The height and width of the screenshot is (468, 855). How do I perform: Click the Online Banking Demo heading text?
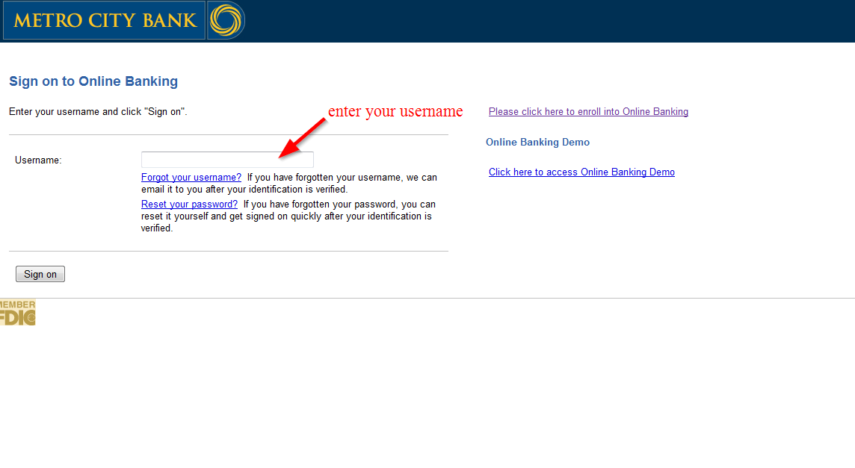[x=537, y=143]
